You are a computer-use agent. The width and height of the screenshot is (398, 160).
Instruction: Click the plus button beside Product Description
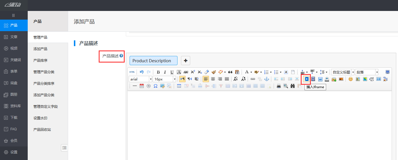(185, 61)
